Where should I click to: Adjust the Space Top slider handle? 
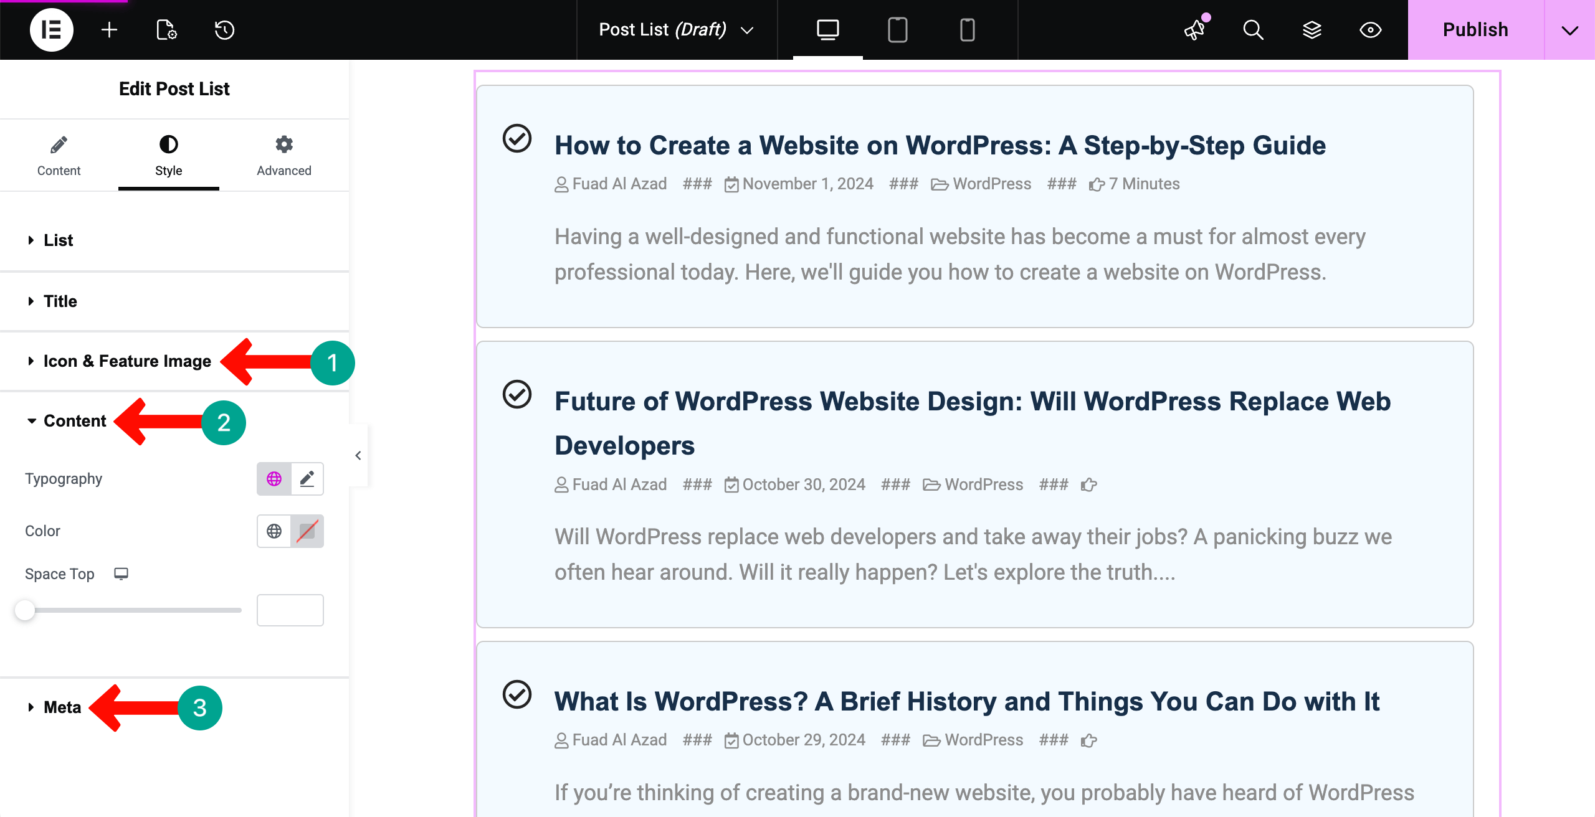point(26,611)
